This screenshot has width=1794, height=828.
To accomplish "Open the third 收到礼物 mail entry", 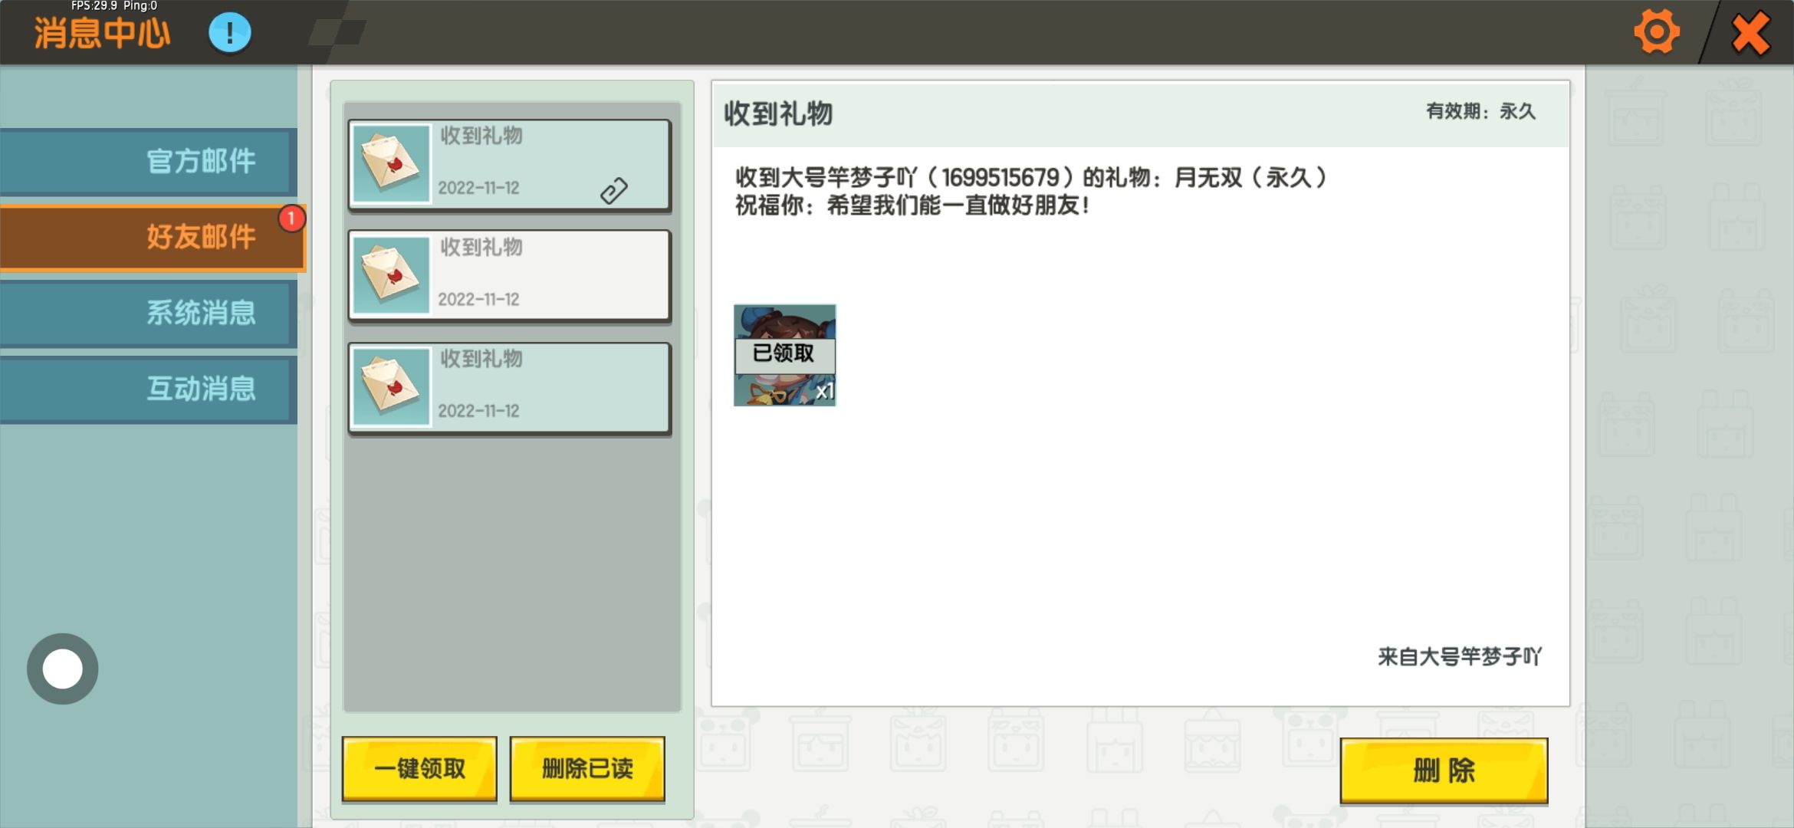I will pyautogui.click(x=510, y=387).
